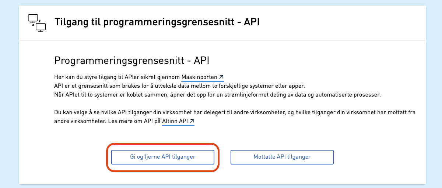Open Gi og fjerne API tilganger

(x=163, y=157)
